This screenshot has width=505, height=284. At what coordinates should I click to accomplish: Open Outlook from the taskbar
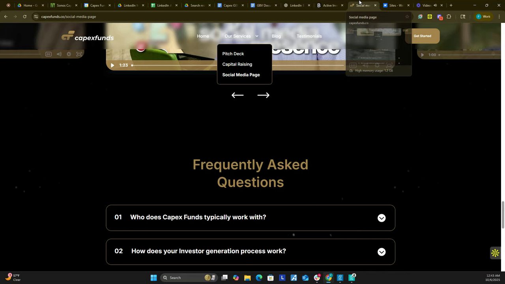tap(305, 278)
